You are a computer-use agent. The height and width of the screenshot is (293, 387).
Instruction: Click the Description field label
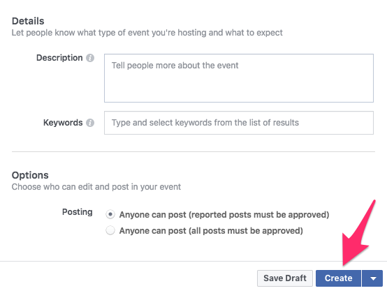pos(59,58)
